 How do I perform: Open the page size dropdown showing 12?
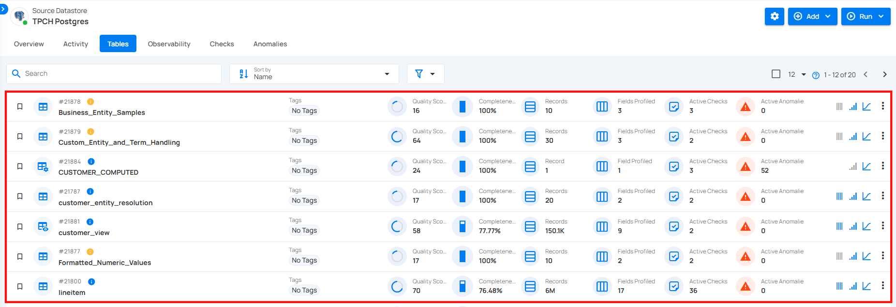[x=797, y=74]
